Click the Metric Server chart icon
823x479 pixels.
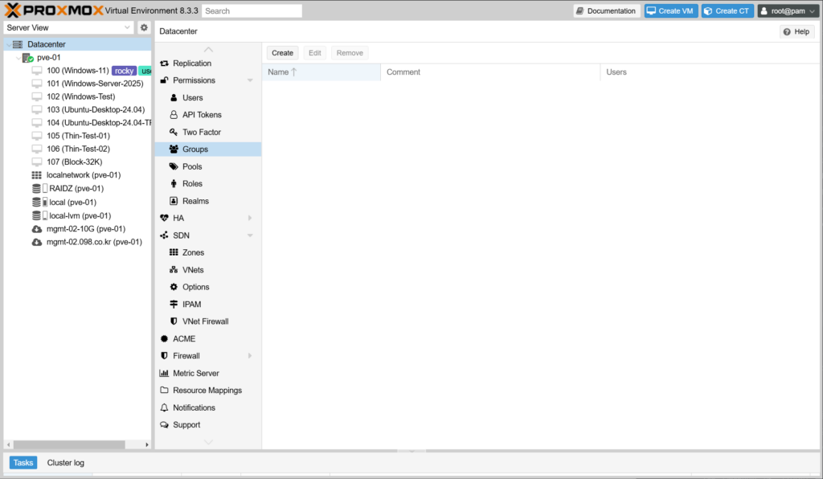click(x=164, y=374)
